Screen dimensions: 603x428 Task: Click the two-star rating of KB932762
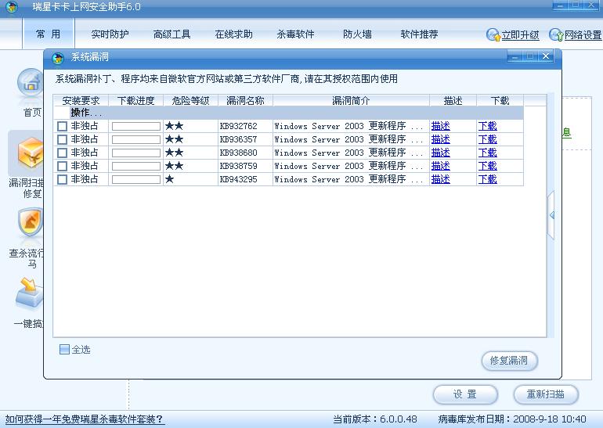coord(174,126)
